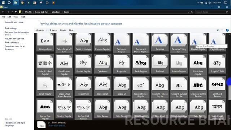The height and width of the screenshot is (130, 231).
Task: Select the PMingLiU-ExtB Regular font
Action: [45, 65]
